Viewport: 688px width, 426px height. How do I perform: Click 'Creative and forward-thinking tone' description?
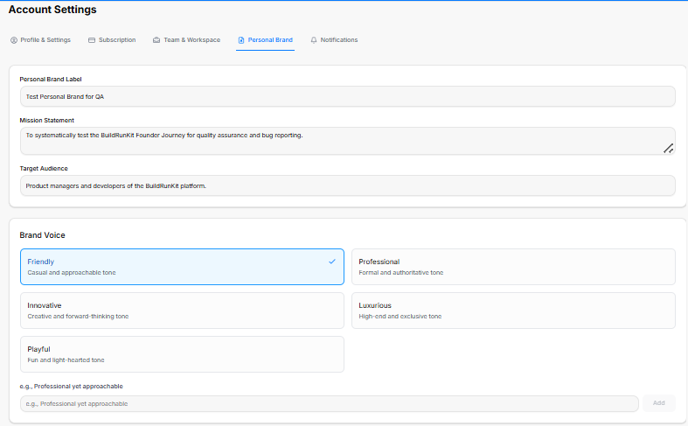tap(78, 316)
